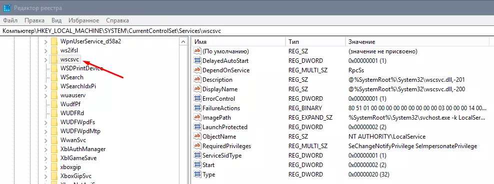Sort by the Тип column header
The height and width of the screenshot is (184, 494).
315,42
